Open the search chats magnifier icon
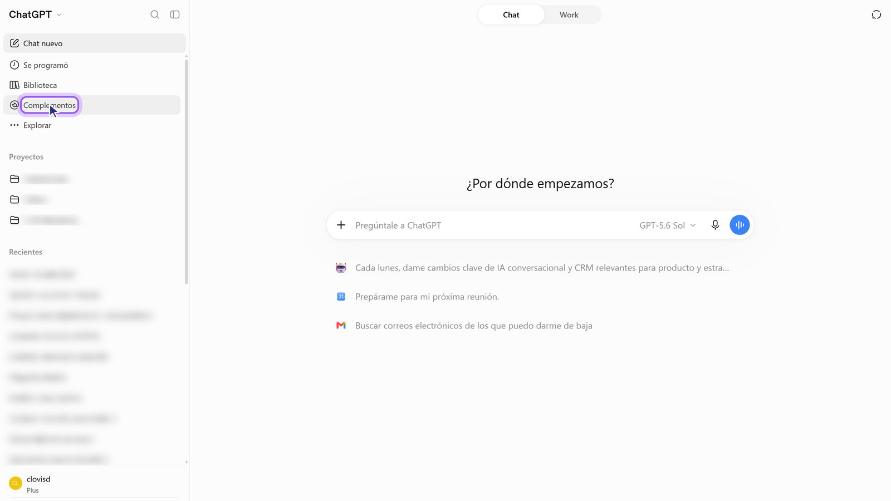The width and height of the screenshot is (891, 501). (x=155, y=14)
